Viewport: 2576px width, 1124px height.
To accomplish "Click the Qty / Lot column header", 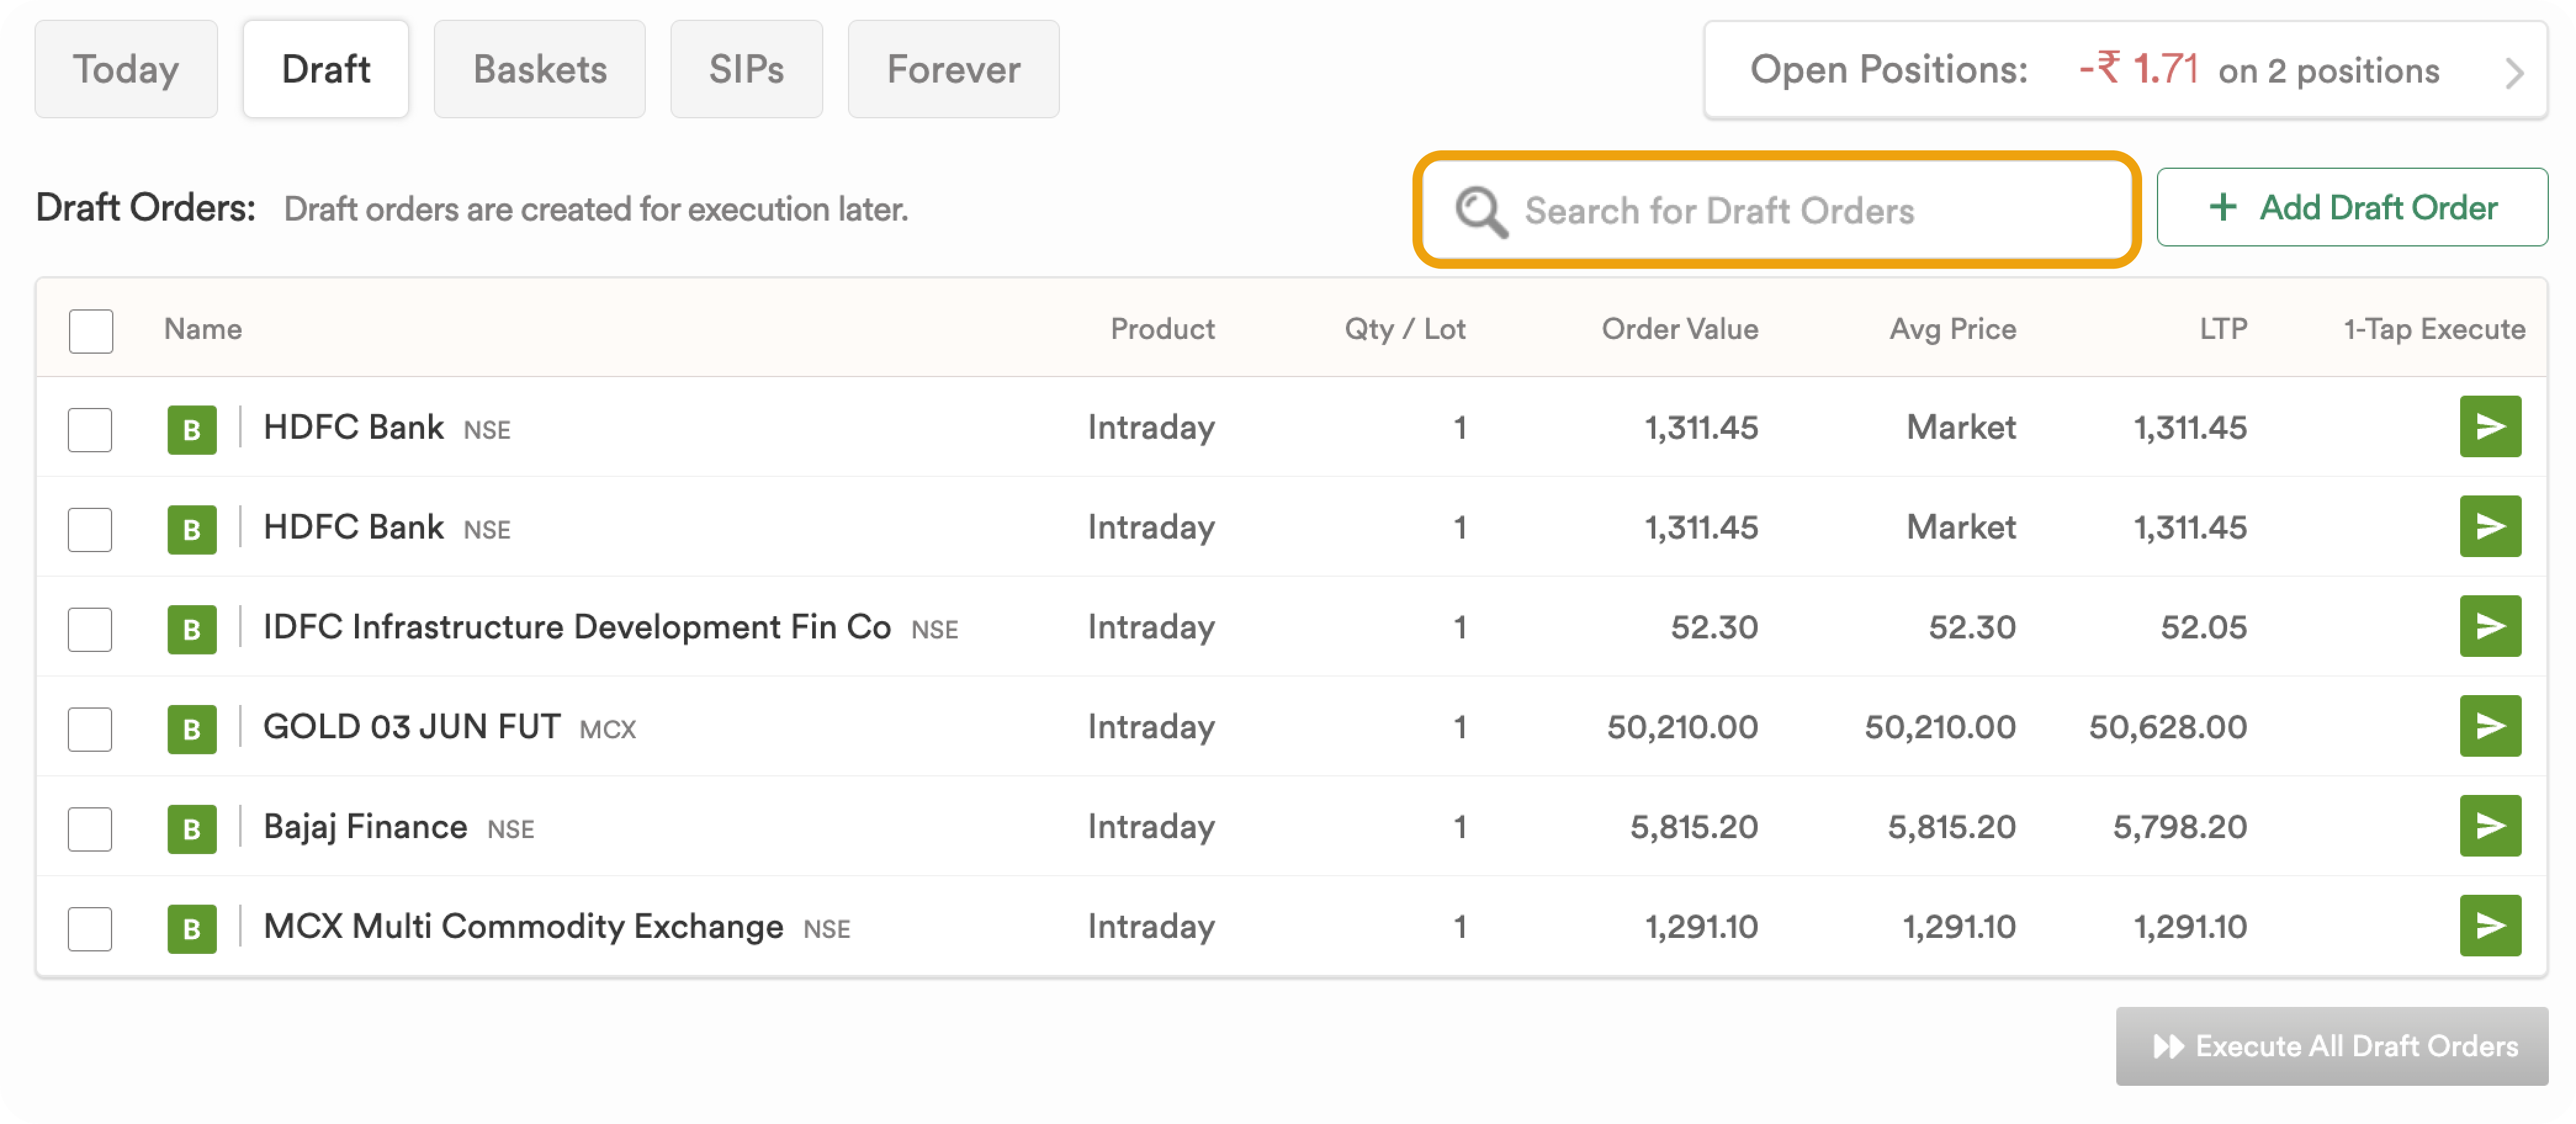I will 1405,329.
